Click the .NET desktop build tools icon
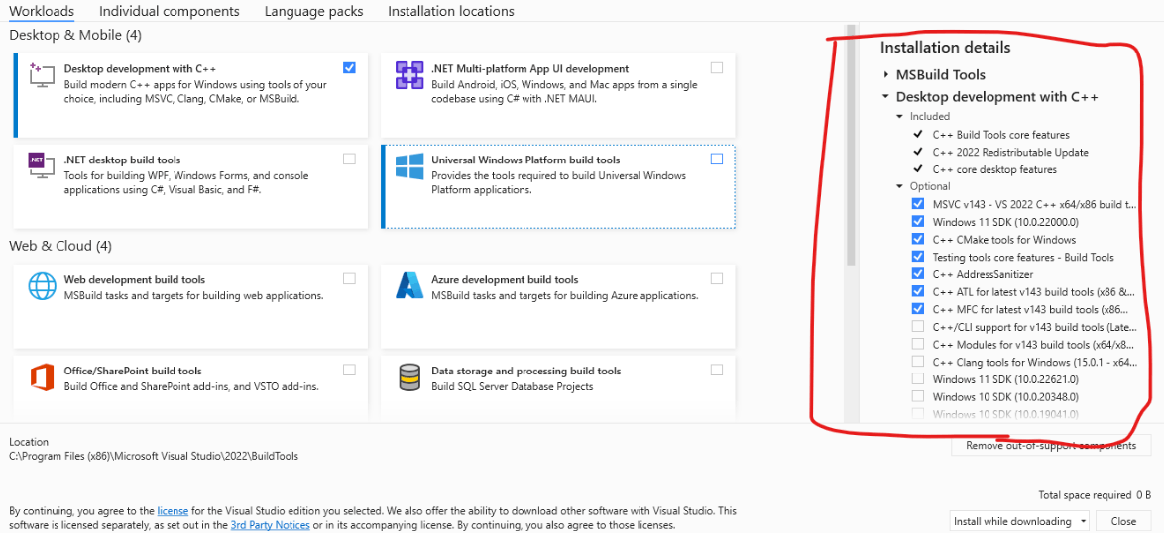Image resolution: width=1164 pixels, height=533 pixels. [x=41, y=166]
